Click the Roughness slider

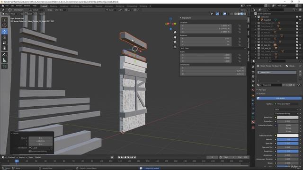click(x=287, y=151)
